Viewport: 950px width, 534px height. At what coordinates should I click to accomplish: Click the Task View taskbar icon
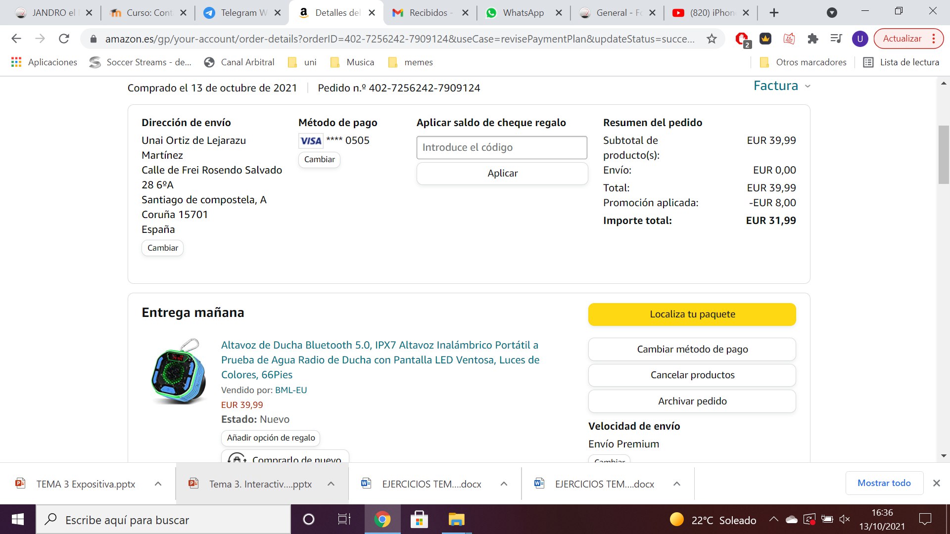[344, 519]
